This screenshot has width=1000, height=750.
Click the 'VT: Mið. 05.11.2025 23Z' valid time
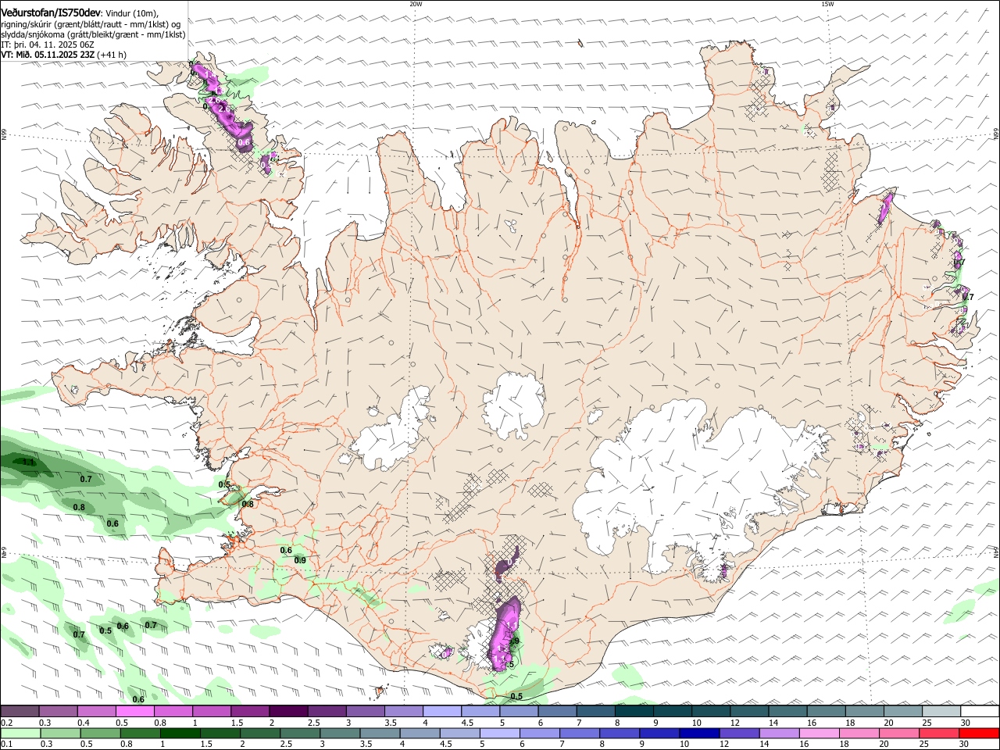[x=46, y=55]
